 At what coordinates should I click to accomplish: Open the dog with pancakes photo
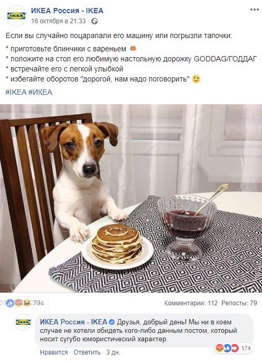(x=131, y=198)
